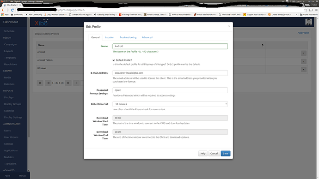Image resolution: width=319 pixels, height=179 pixels.
Task: Open Display Settings in the sidebar
Action: pos(13,117)
